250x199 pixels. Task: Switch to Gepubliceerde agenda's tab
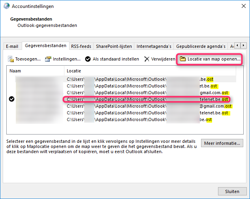pos(201,46)
